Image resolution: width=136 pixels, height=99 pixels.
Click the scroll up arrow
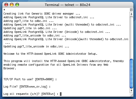[131, 14]
